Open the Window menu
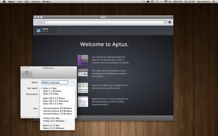 coord(46,2)
